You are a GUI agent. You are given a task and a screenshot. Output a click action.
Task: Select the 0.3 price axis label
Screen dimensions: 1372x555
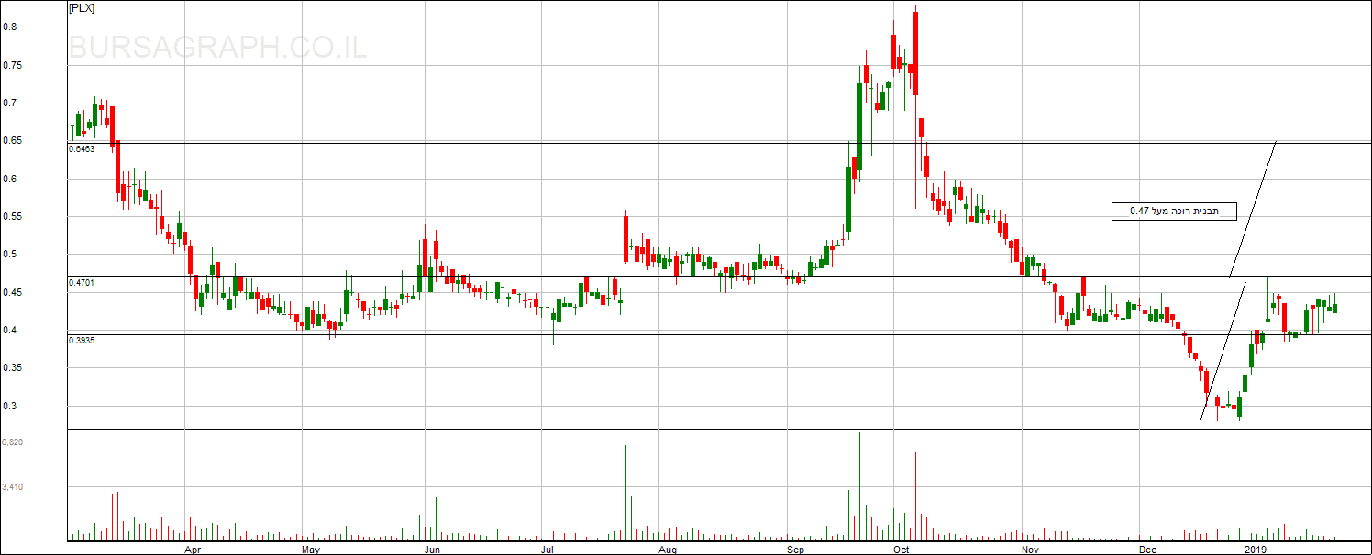8,406
